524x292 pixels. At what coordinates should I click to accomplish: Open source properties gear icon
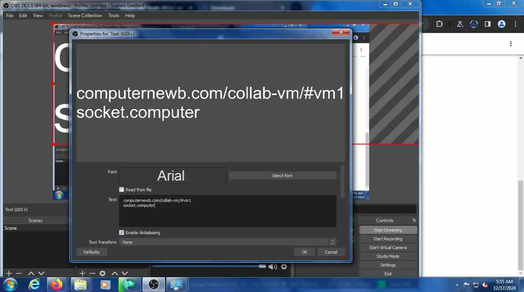(102, 273)
